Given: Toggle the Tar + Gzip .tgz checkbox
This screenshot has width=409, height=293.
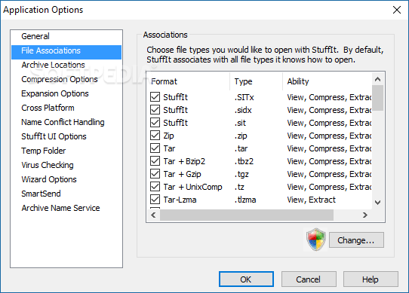Looking at the screenshot, I should click(155, 174).
